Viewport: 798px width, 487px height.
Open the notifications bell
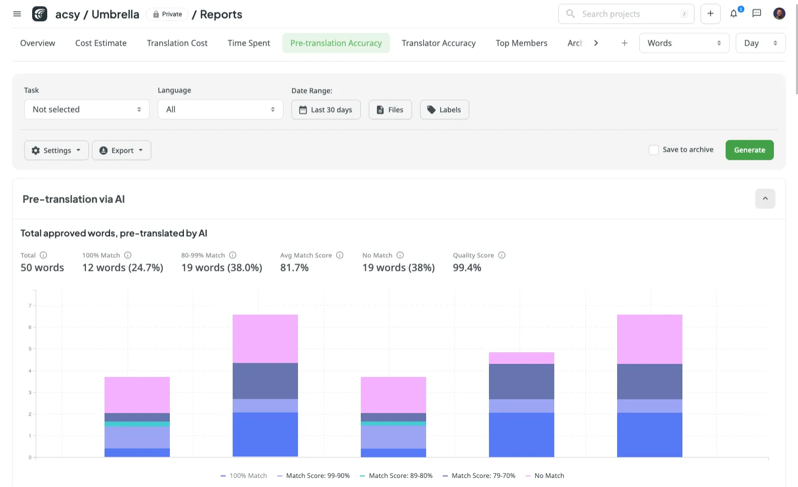pos(734,14)
